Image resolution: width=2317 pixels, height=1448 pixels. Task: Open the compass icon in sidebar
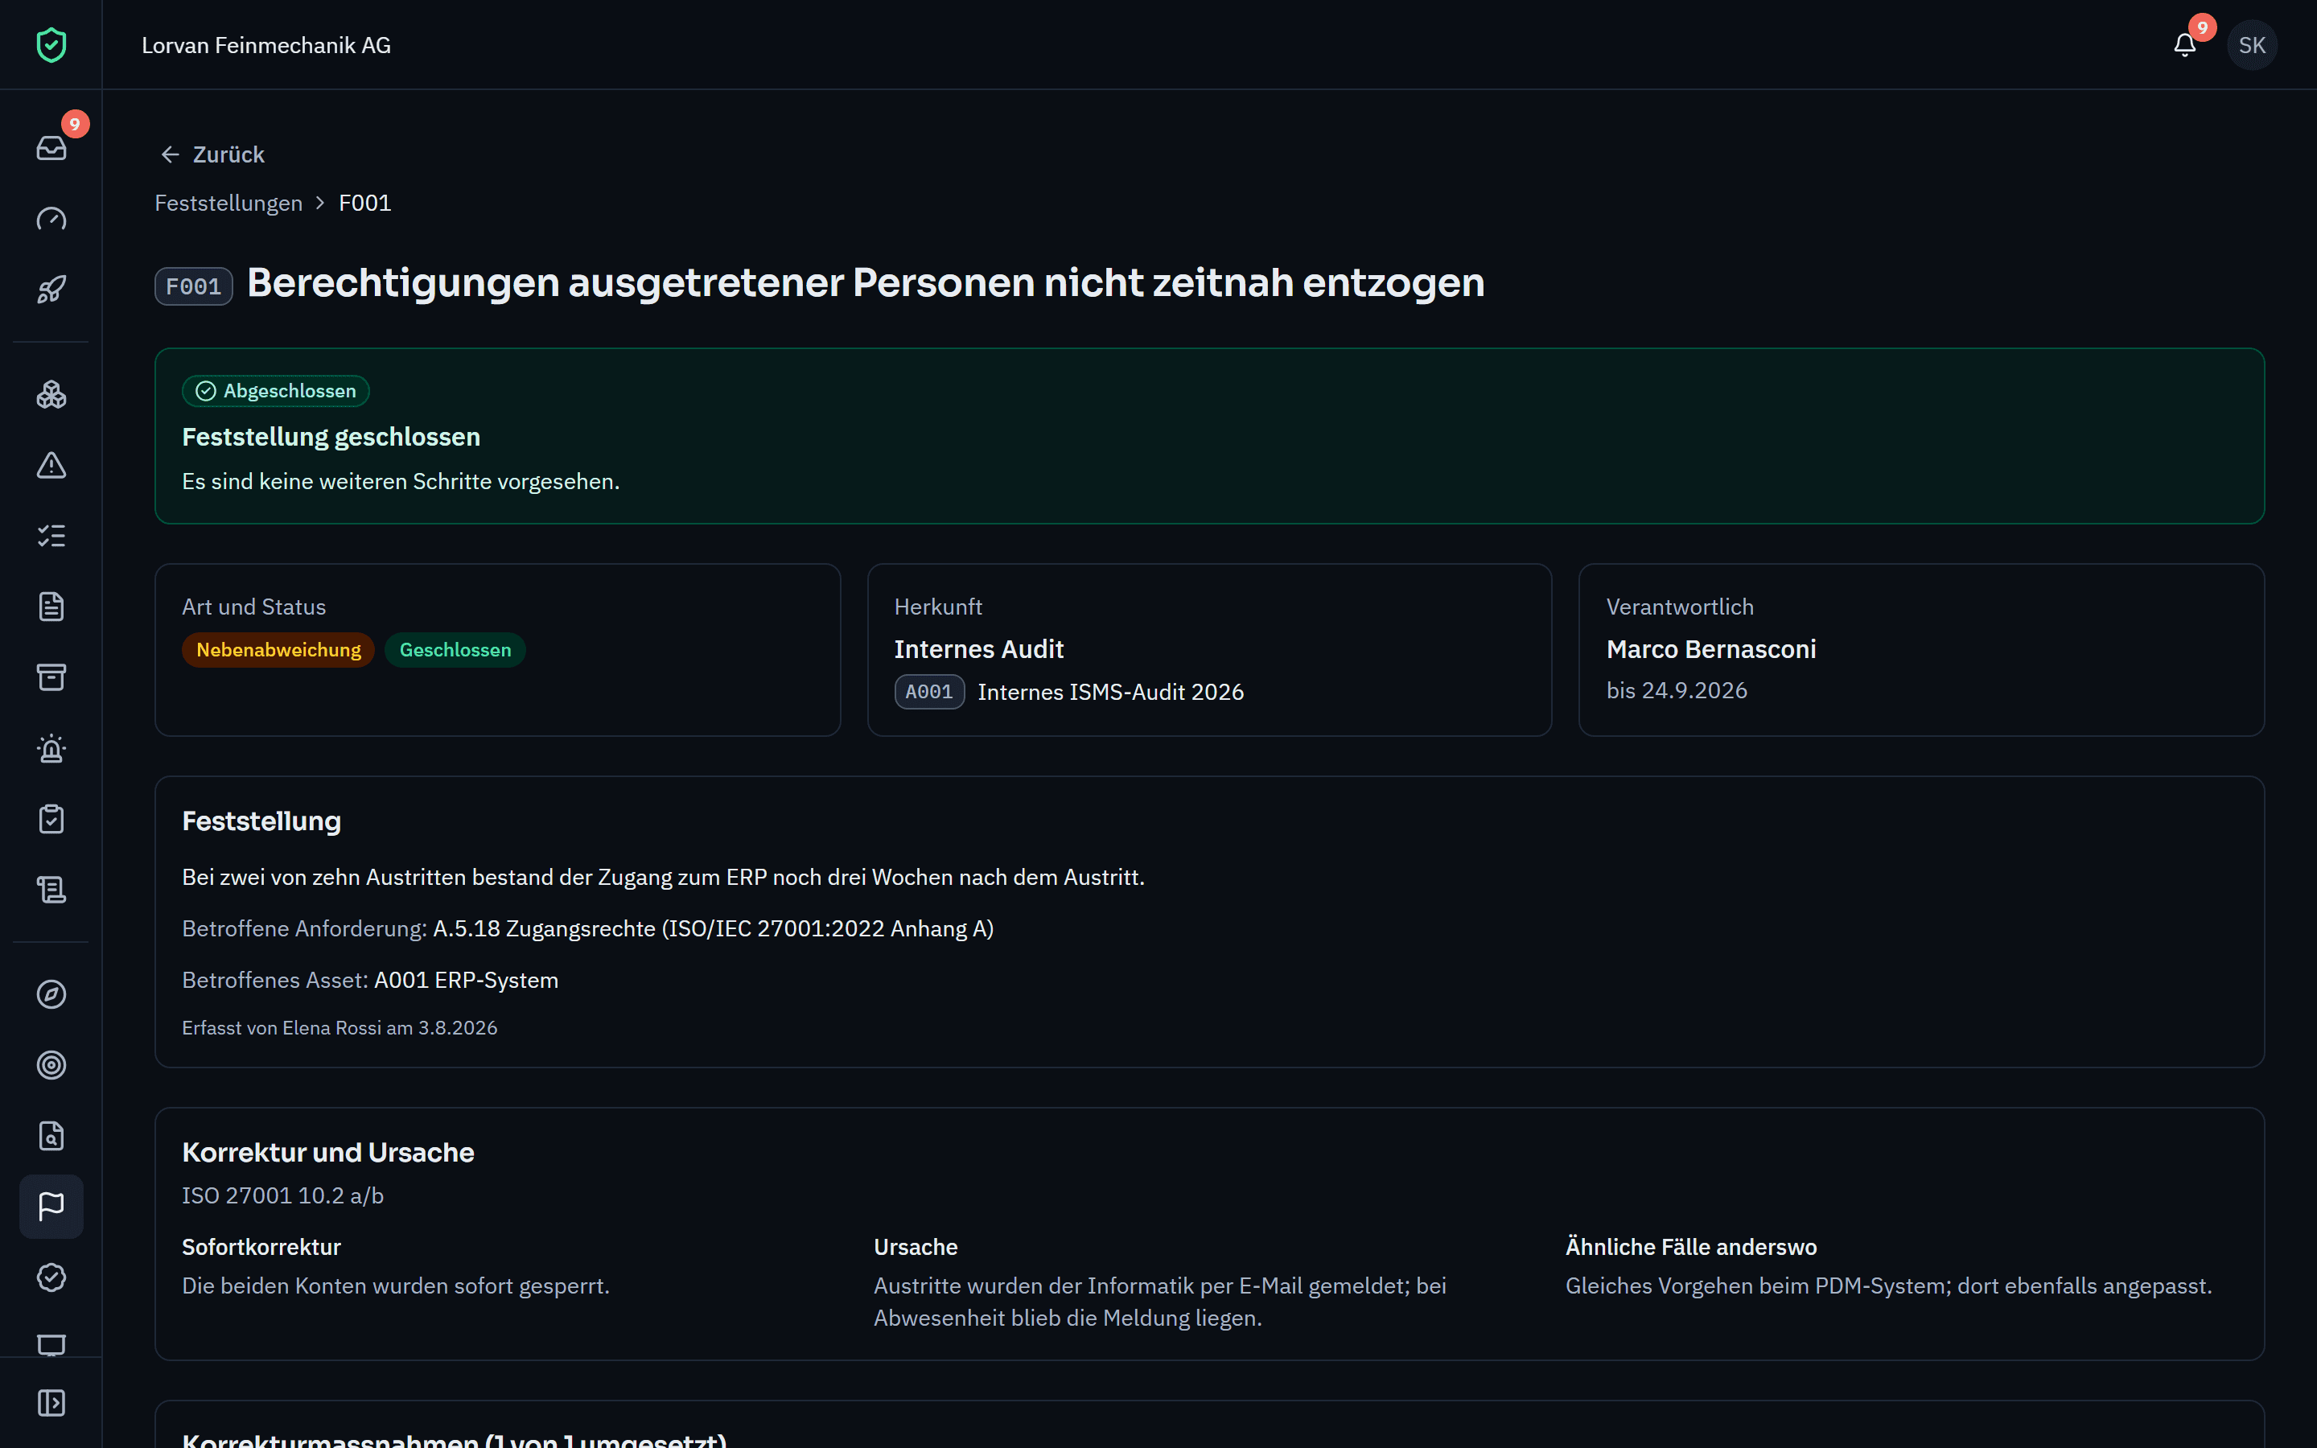(51, 994)
